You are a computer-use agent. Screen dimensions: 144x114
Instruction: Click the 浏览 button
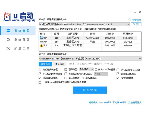[x=136, y=24]
